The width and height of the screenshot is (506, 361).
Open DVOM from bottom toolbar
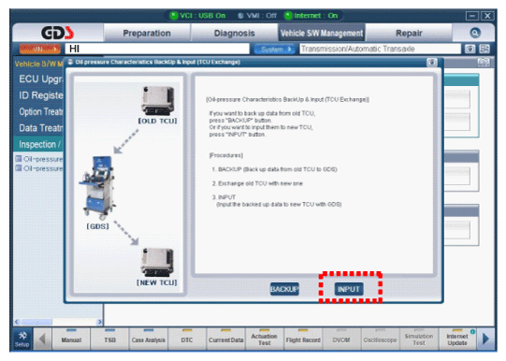click(x=341, y=339)
